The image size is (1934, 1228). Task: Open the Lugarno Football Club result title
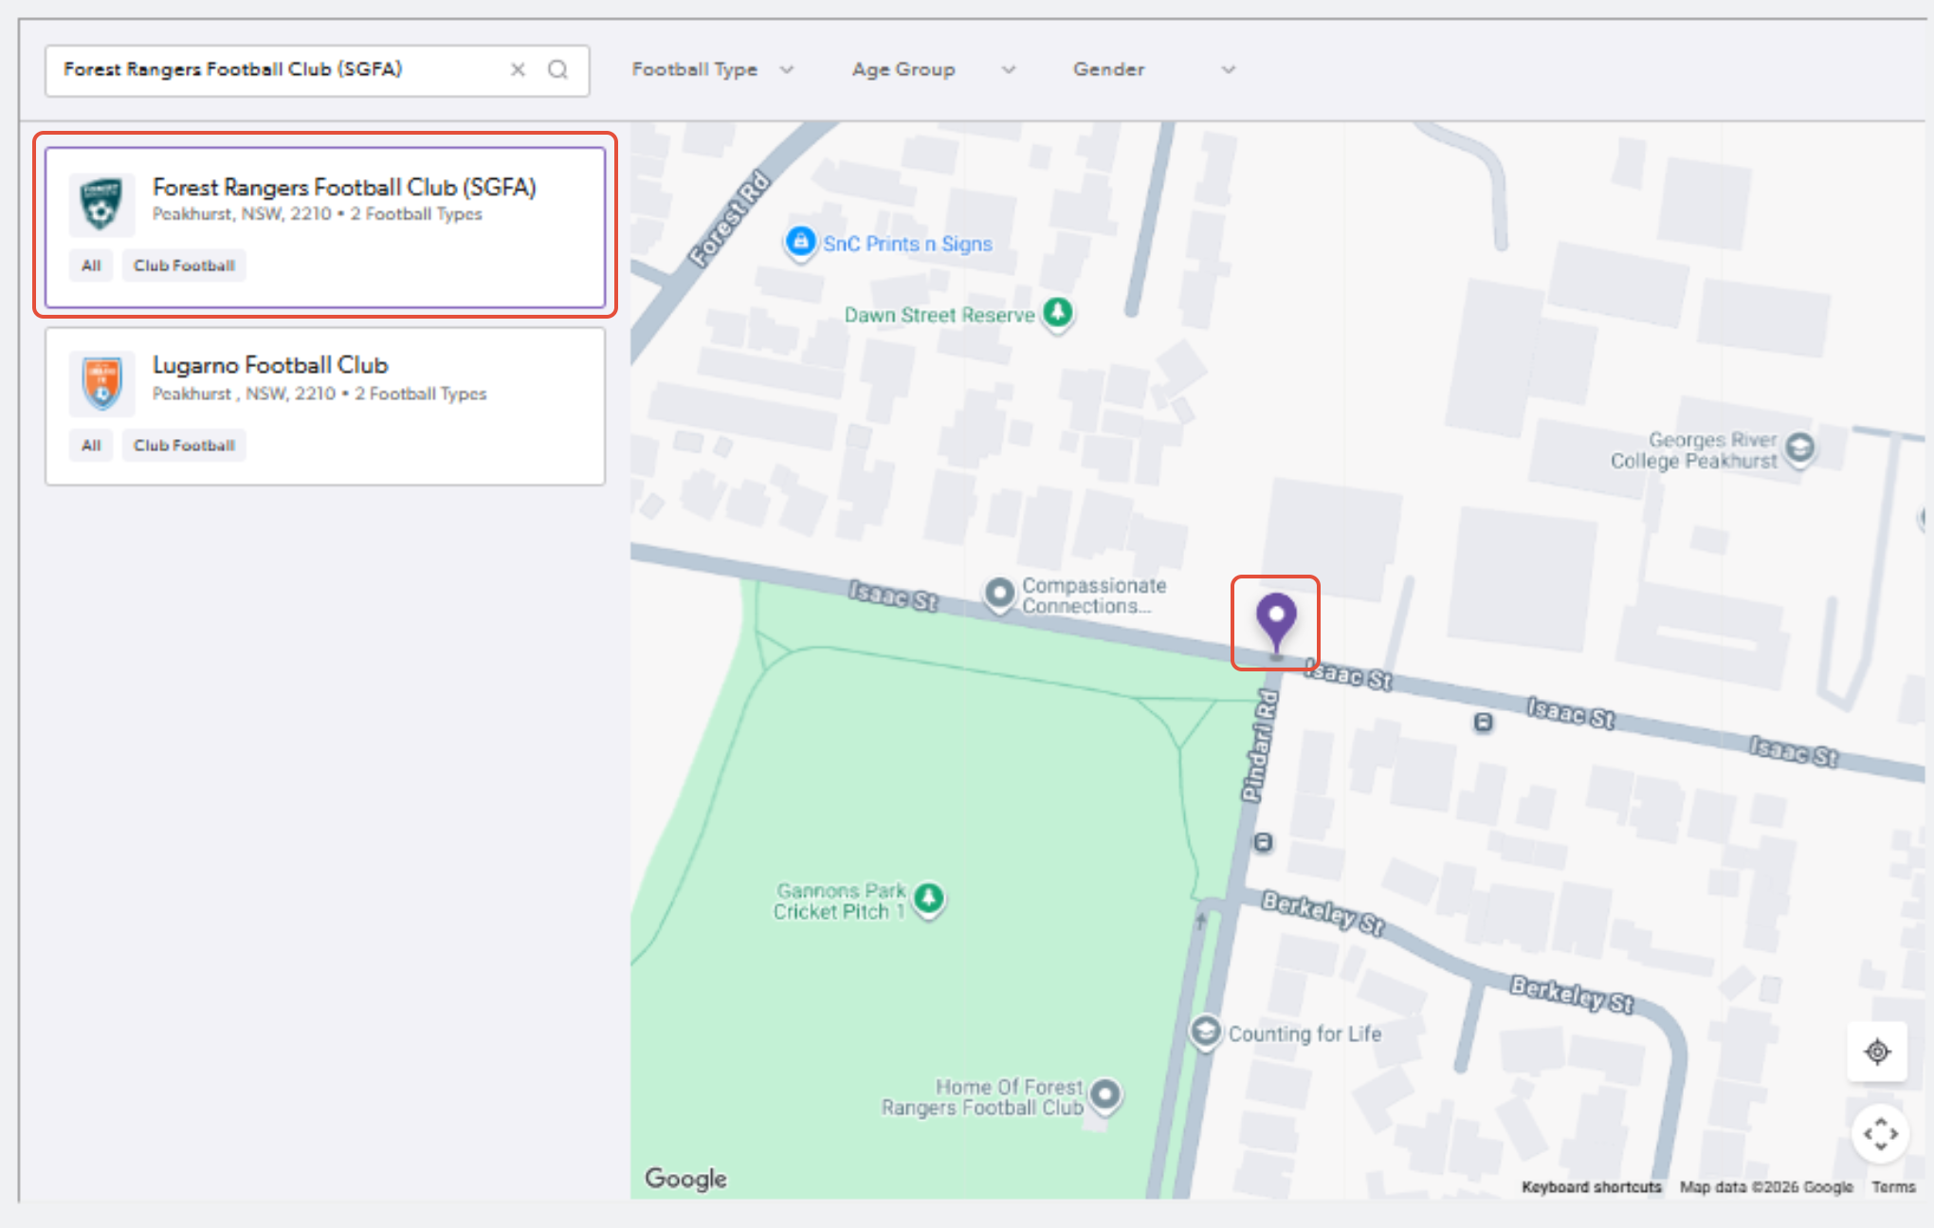(x=270, y=365)
